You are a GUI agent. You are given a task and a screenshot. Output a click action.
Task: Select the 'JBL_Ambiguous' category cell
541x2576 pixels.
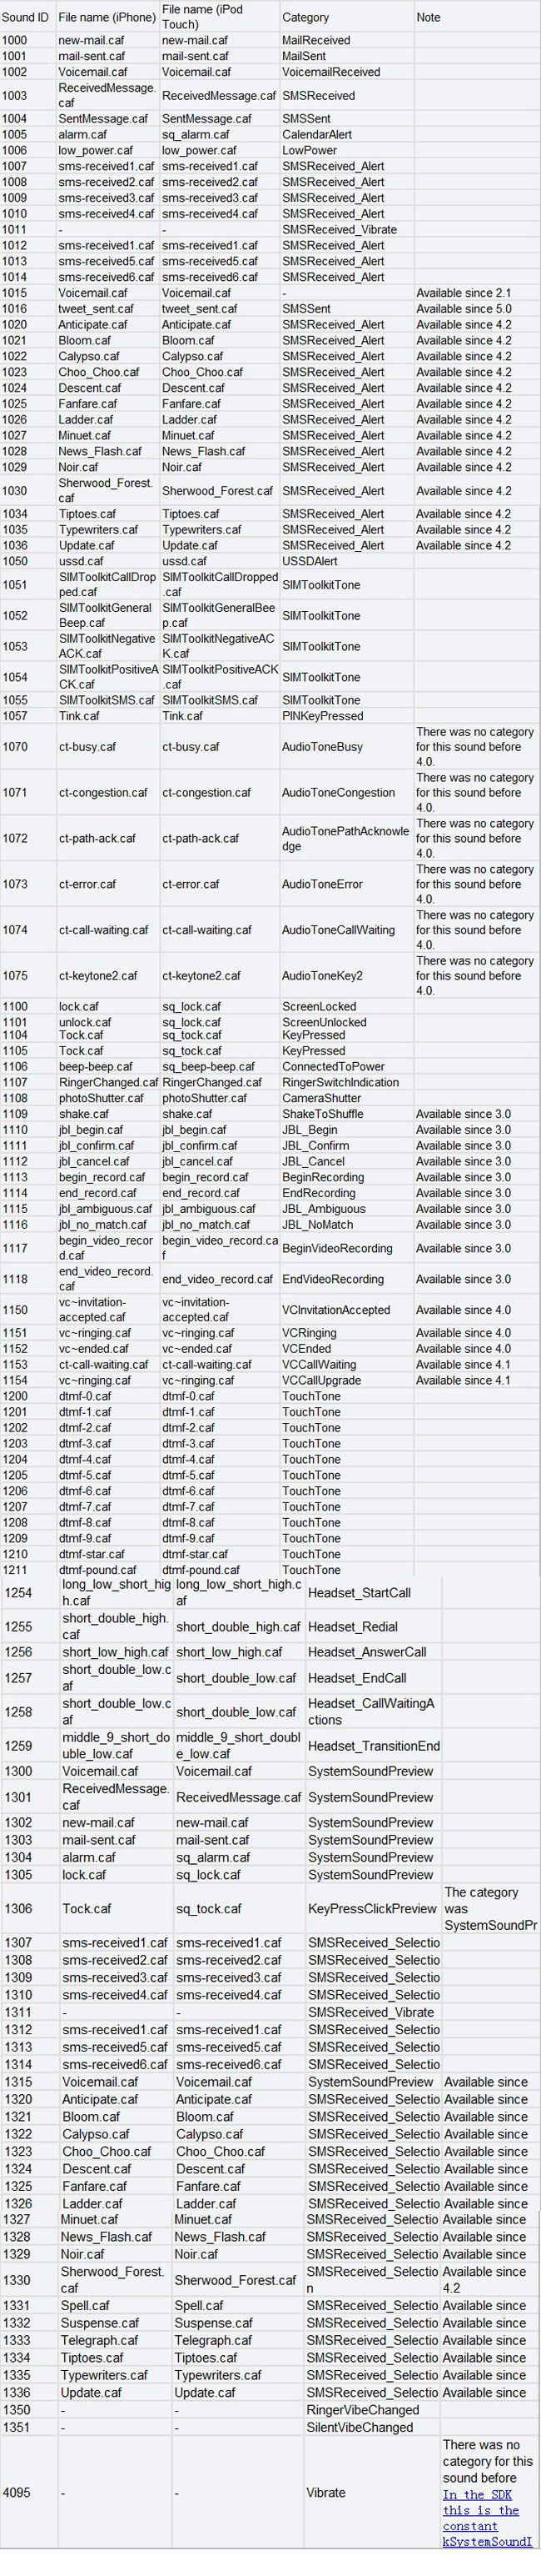pos(322,1209)
